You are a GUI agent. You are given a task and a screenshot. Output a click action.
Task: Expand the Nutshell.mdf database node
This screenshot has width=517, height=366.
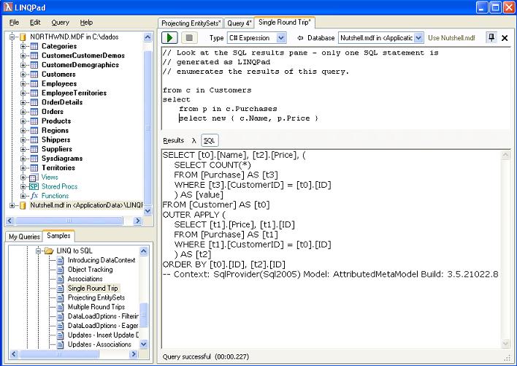coord(12,205)
